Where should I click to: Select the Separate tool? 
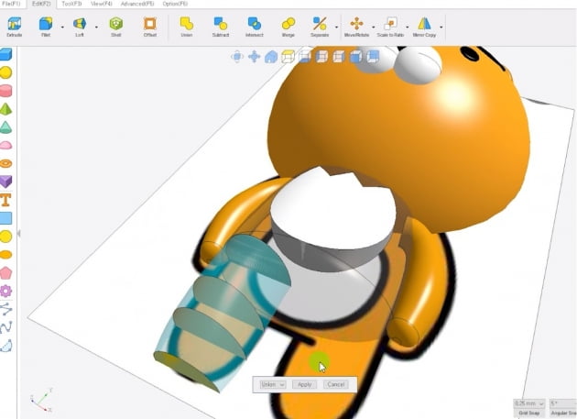pos(320,27)
